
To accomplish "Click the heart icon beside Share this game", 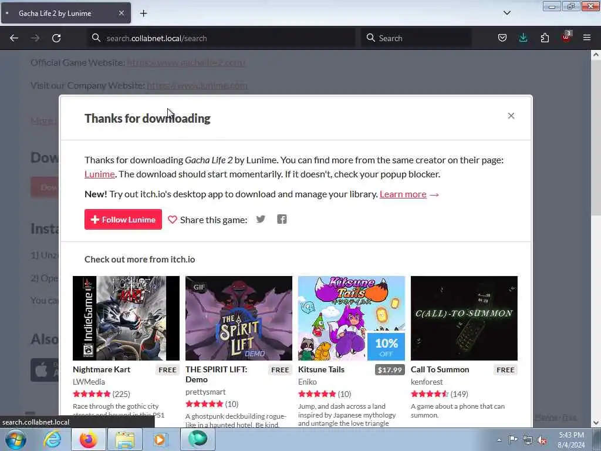I will point(173,220).
